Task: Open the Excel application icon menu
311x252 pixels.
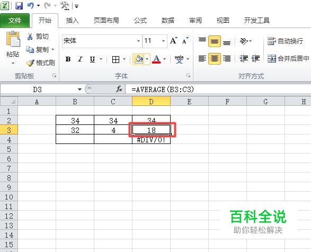Action: point(5,6)
